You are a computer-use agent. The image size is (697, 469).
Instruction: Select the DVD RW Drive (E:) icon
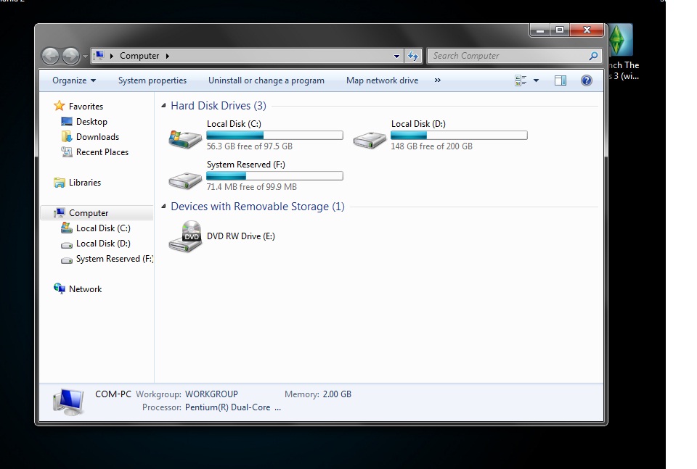coord(185,236)
